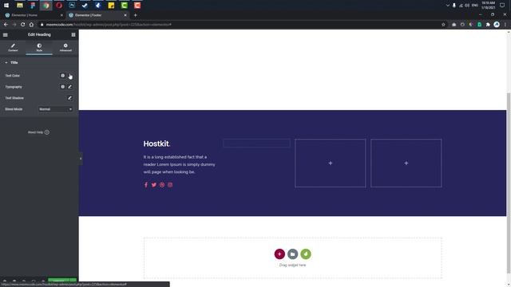Click the red Add New Section button
Viewport: 511px width, 287px height.
279,254
